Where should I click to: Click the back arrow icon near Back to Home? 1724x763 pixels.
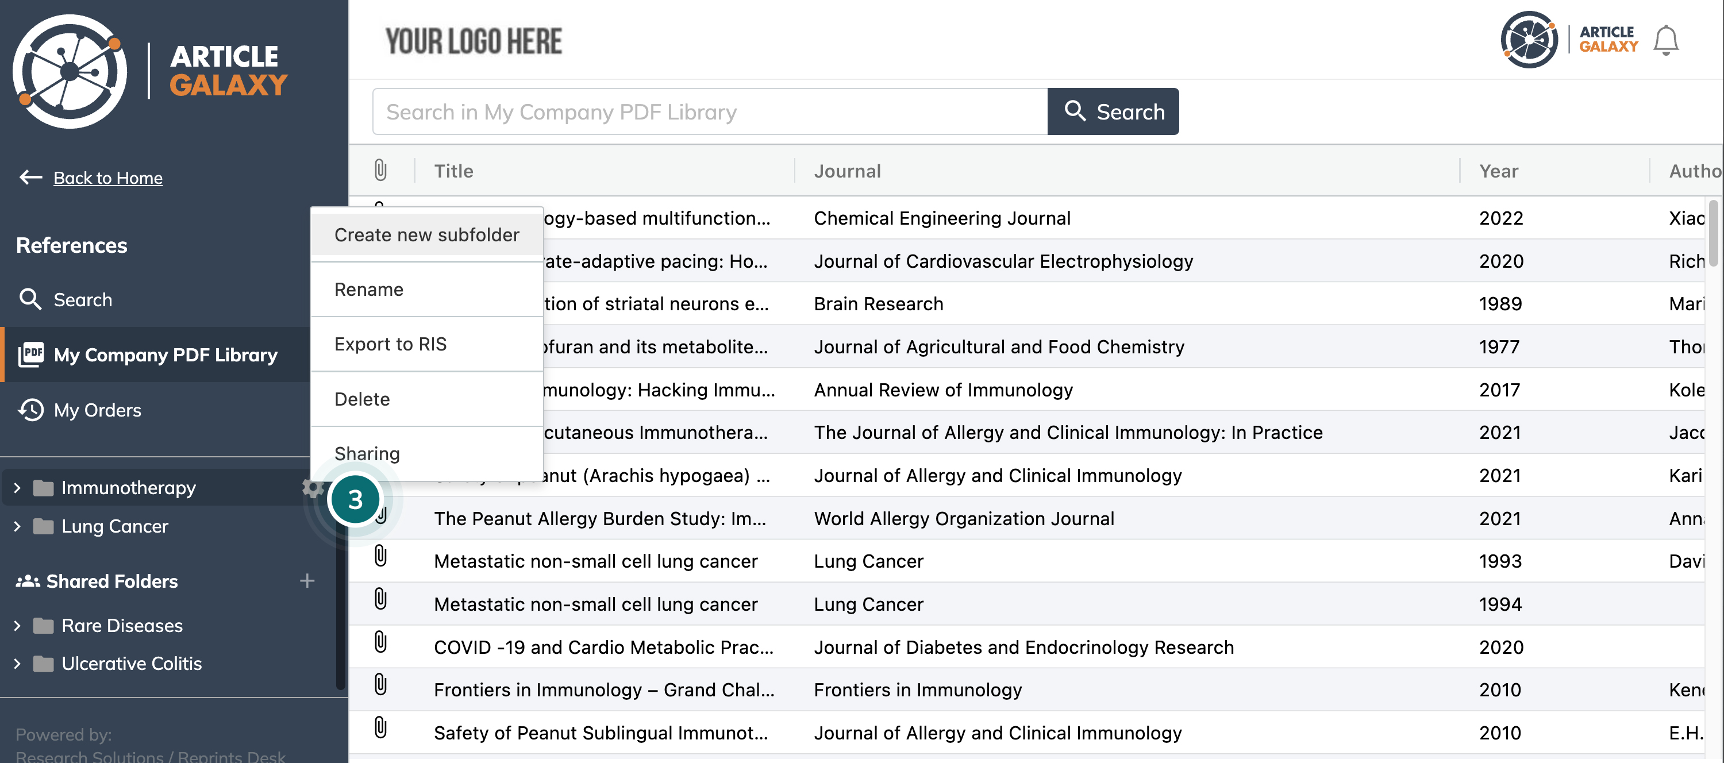(31, 178)
